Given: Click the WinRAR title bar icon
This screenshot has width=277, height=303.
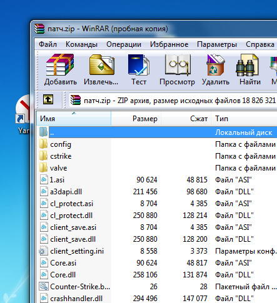Looking at the screenshot, I should tap(39, 29).
